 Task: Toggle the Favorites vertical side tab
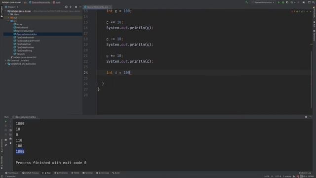click(x=2, y=163)
